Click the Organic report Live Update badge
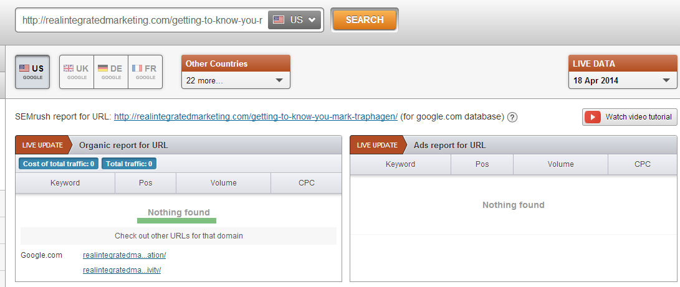This screenshot has width=680, height=287. coord(42,146)
